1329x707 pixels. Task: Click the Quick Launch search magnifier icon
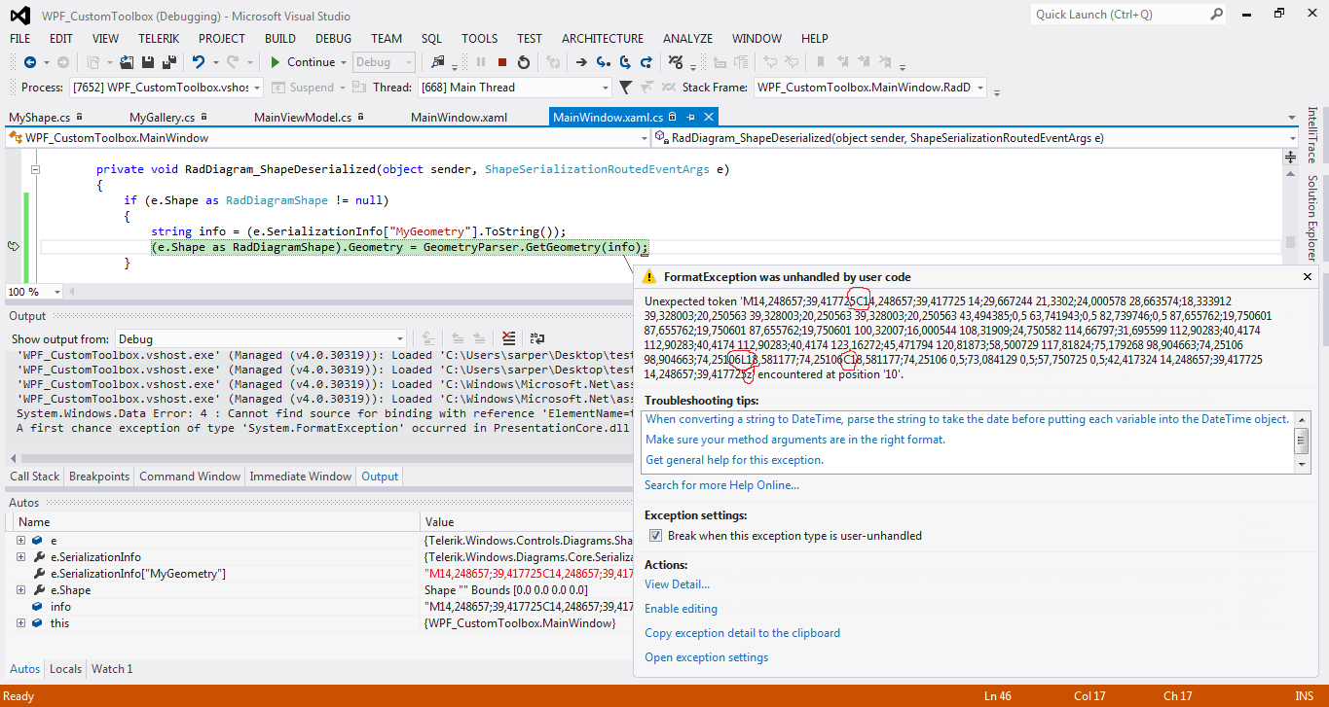click(1217, 15)
